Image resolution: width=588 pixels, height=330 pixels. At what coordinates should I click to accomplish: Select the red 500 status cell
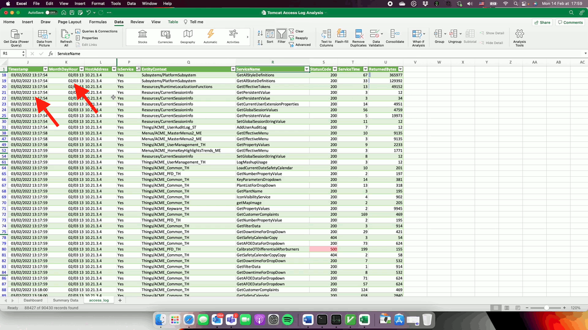pos(324,249)
